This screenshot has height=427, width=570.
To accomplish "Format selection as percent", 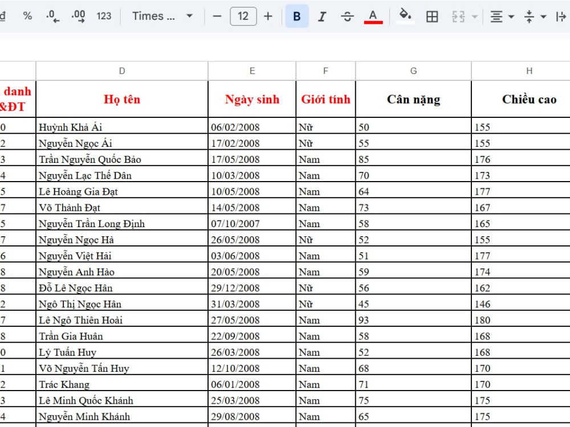I will pos(27,16).
